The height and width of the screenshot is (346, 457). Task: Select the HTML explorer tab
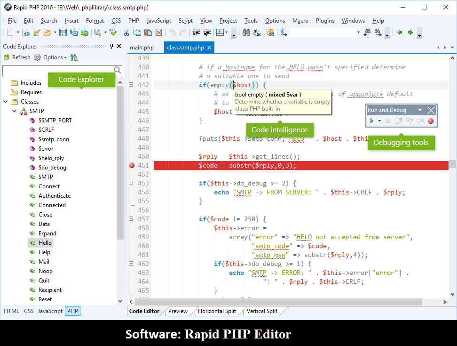point(11,311)
